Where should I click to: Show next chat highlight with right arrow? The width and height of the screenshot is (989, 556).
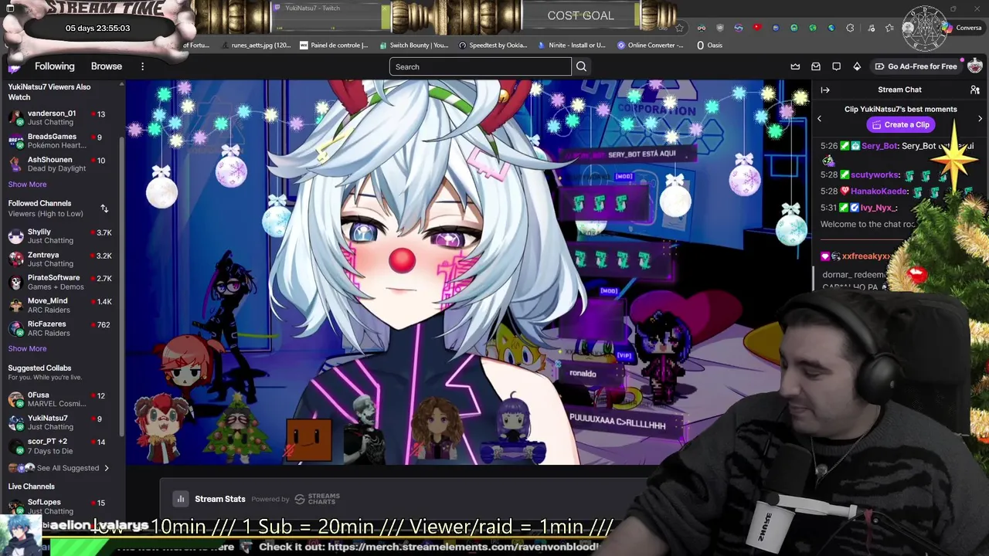[x=981, y=119]
